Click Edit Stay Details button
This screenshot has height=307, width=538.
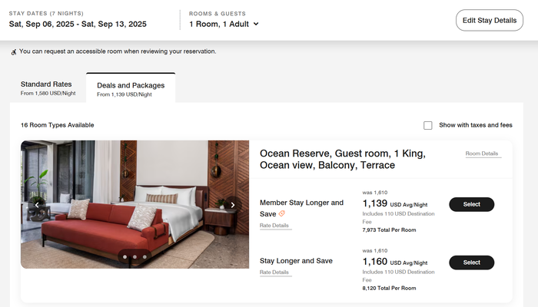point(490,20)
